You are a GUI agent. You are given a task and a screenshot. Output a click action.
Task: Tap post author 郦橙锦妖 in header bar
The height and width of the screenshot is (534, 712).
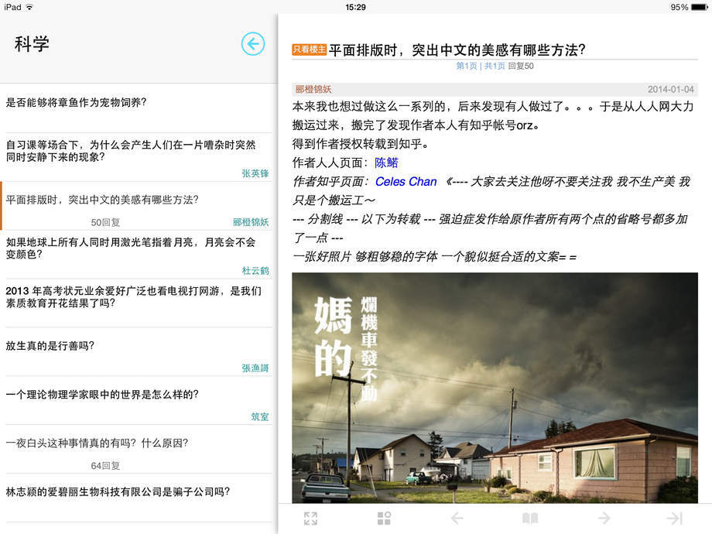(x=313, y=90)
